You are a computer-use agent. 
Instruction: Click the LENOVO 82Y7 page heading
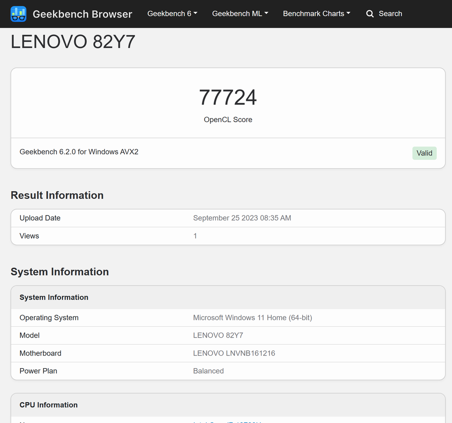tap(73, 42)
